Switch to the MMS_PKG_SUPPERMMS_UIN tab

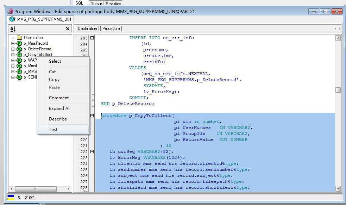tap(40, 19)
